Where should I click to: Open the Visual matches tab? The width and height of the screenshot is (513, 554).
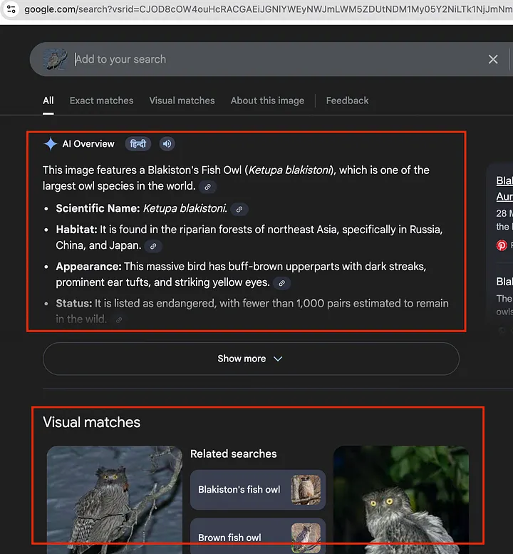(182, 101)
